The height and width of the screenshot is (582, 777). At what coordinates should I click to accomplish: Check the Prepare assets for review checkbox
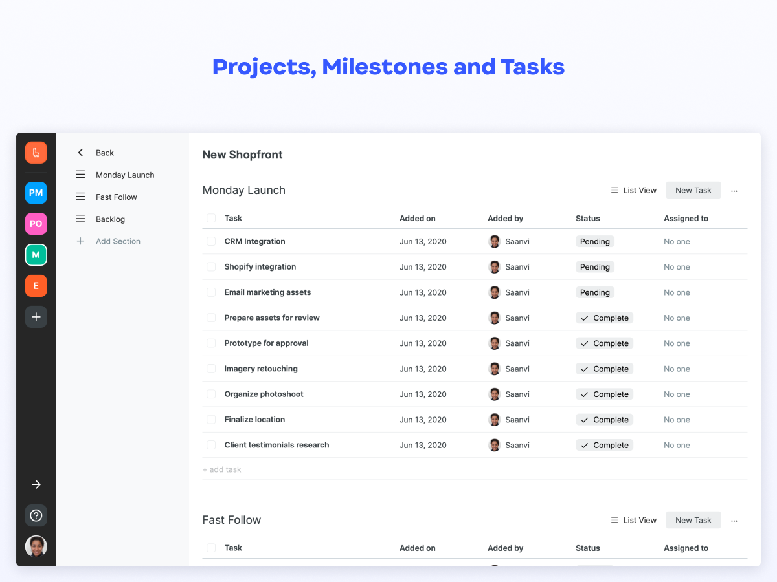click(x=211, y=318)
